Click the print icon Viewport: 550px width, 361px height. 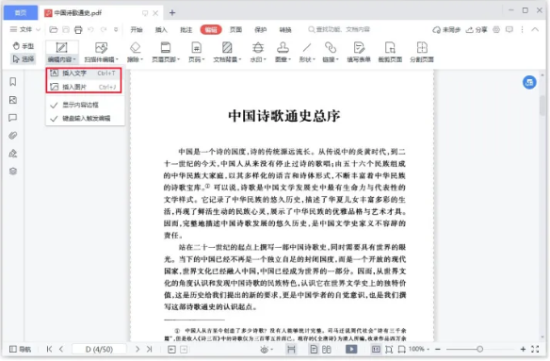click(78, 30)
